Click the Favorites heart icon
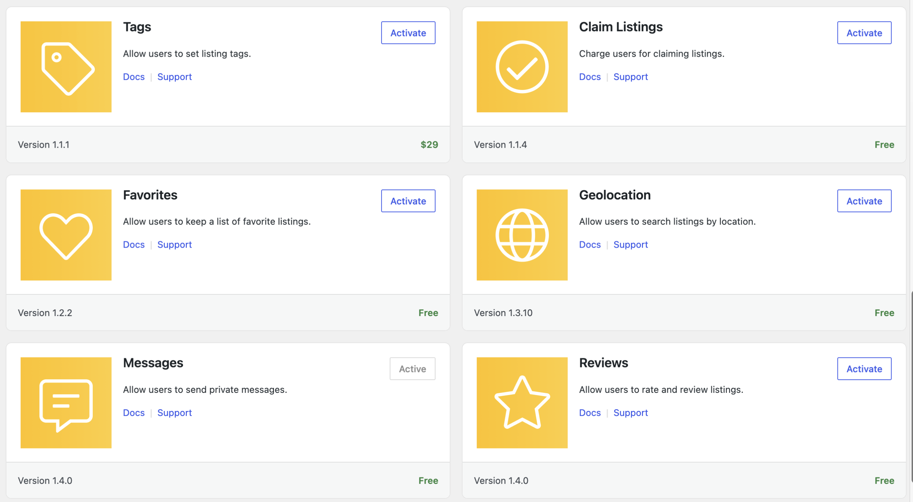Image resolution: width=913 pixels, height=502 pixels. pyautogui.click(x=66, y=235)
